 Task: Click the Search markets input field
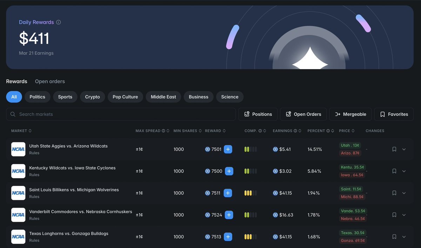[121, 114]
